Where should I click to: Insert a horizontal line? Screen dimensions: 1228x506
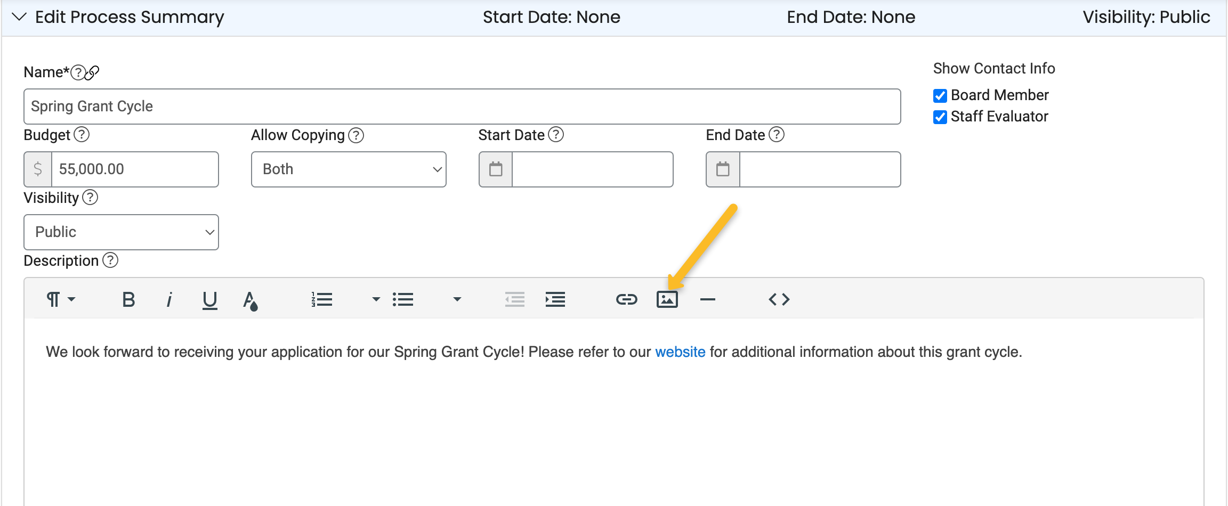[708, 299]
